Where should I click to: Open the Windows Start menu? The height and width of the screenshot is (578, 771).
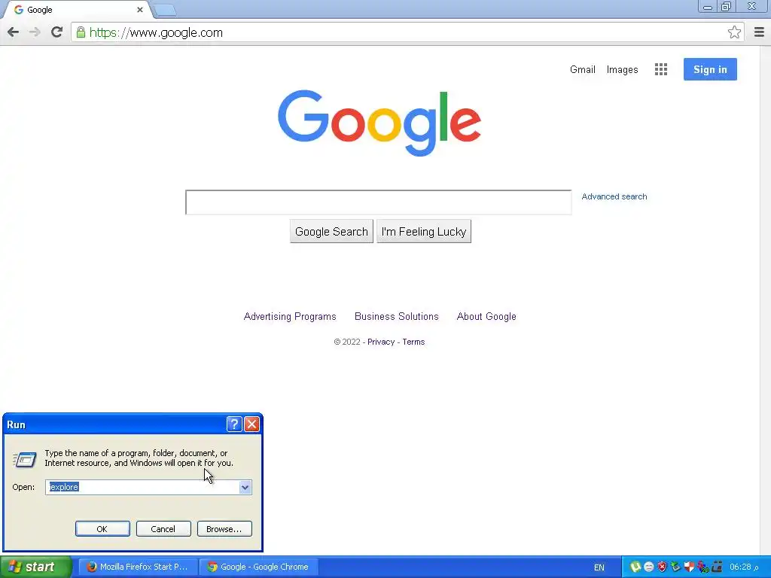[36, 567]
